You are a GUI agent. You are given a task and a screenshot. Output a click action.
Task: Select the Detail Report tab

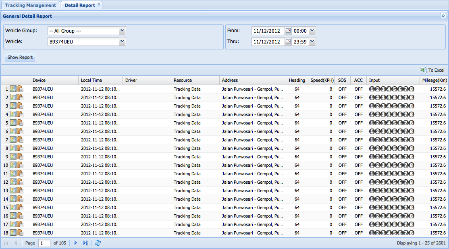pyautogui.click(x=80, y=5)
